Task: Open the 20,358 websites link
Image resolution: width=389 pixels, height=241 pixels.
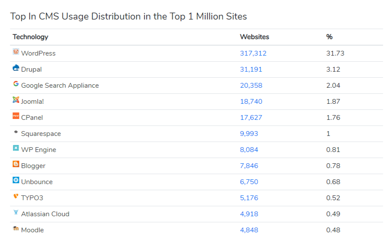Action: (x=251, y=86)
